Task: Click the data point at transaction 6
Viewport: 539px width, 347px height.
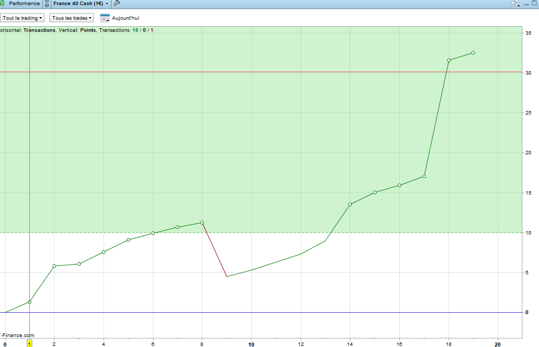Action: click(153, 234)
